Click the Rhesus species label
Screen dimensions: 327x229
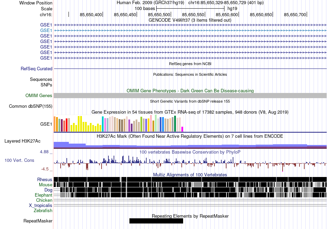45,179
